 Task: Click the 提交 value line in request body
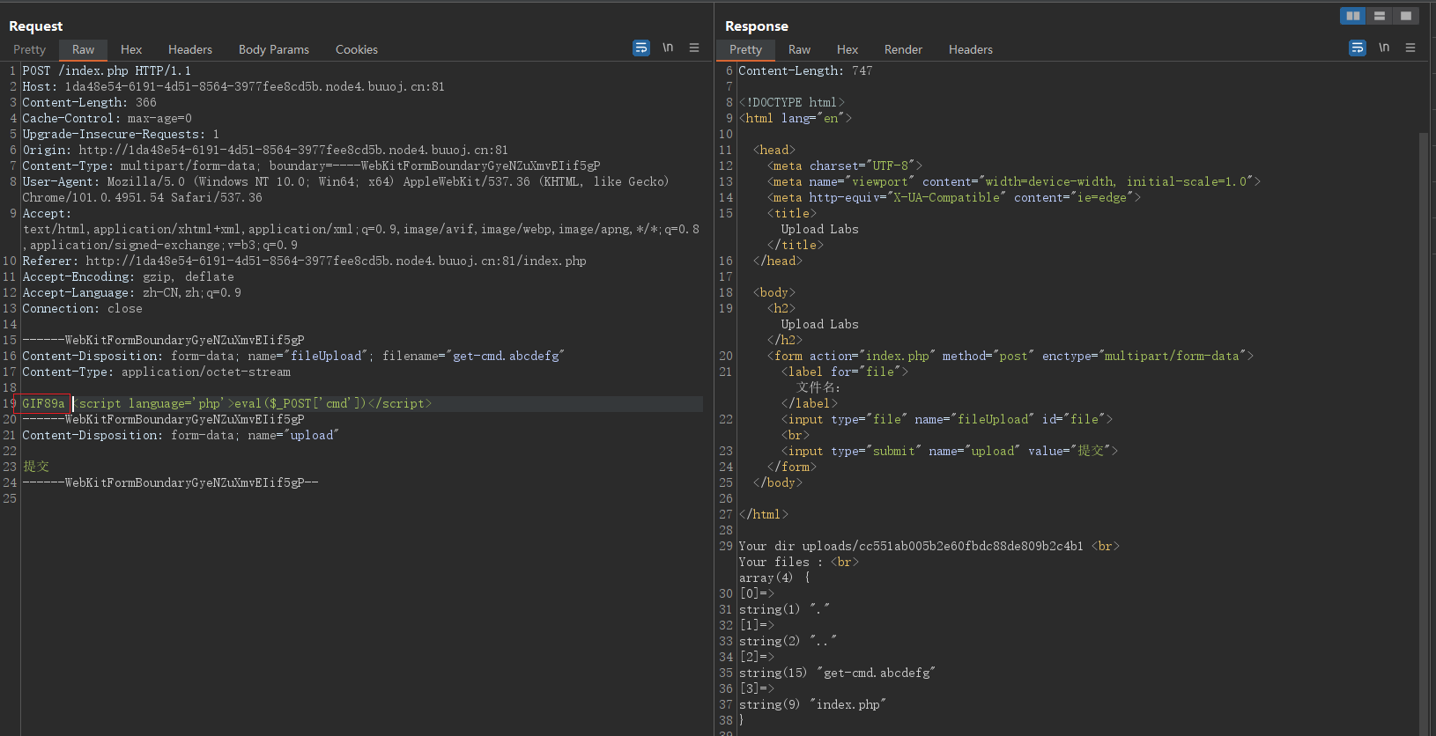point(36,467)
